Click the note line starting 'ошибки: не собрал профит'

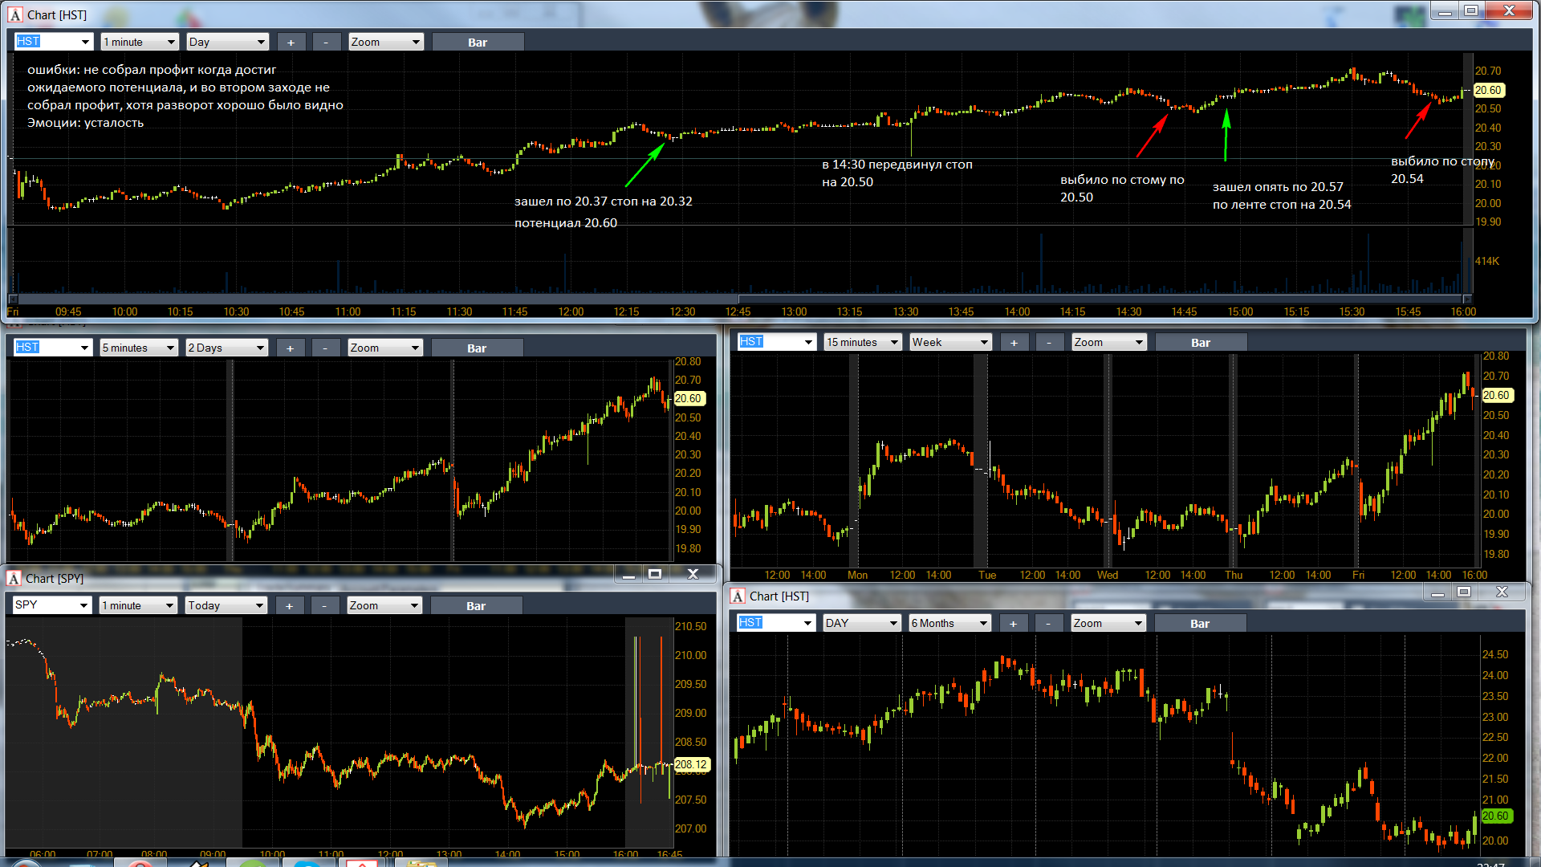coord(152,70)
